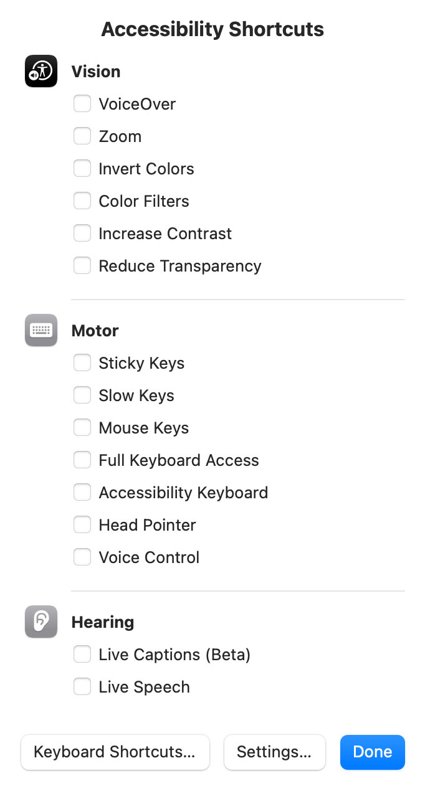Click the Vision accessibility icon
425x786 pixels.
[x=41, y=71]
